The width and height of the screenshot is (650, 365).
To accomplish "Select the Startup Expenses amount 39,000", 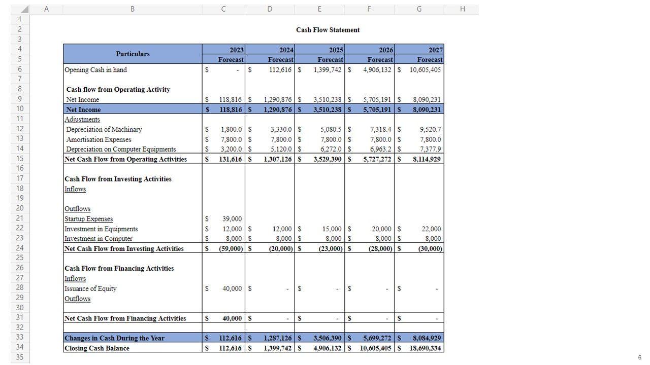I will tap(232, 219).
